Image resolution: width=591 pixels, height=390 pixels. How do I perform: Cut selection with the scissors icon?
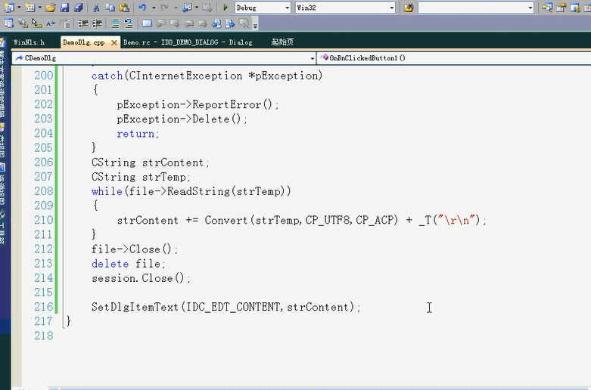(x=96, y=8)
